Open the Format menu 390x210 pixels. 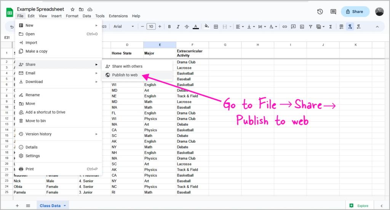tap(72, 16)
